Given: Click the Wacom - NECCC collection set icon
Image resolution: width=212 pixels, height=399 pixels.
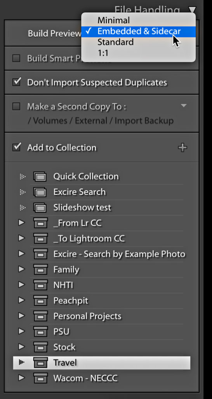Looking at the screenshot, I should [40, 378].
